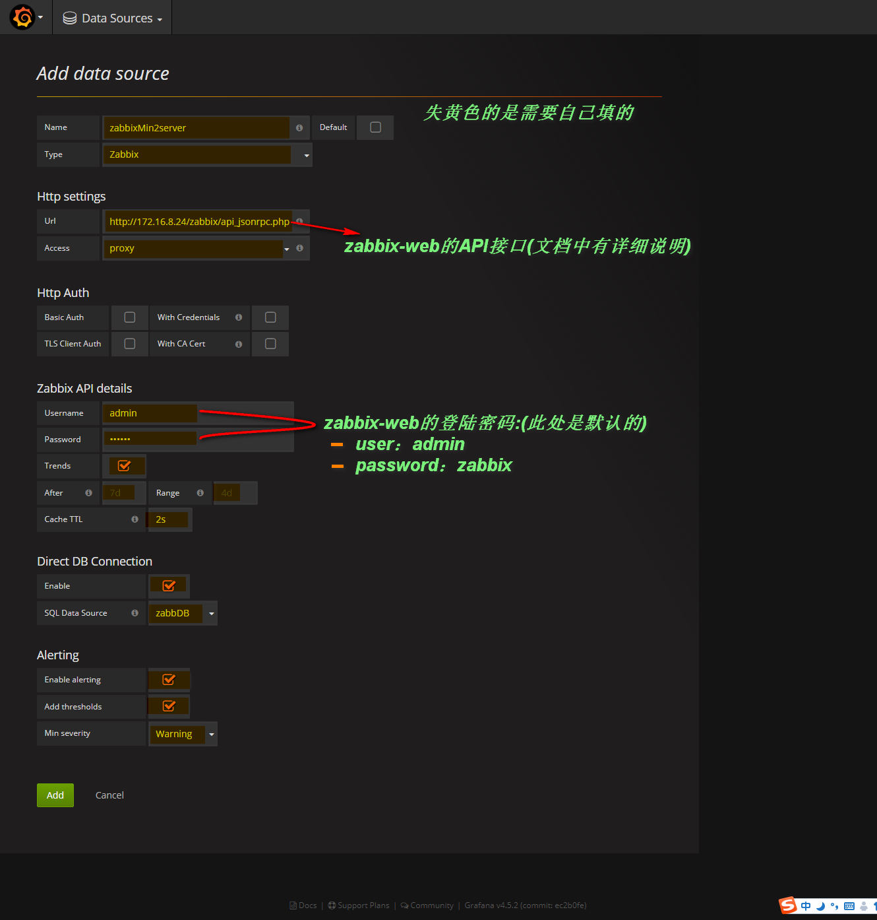This screenshot has height=920, width=877.
Task: Open the Community footer link
Action: (x=427, y=905)
